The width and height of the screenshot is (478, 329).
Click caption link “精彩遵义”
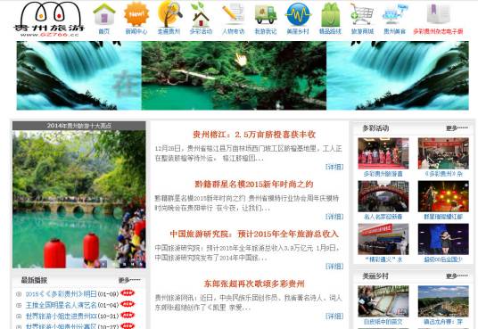pyautogui.click(x=383, y=259)
